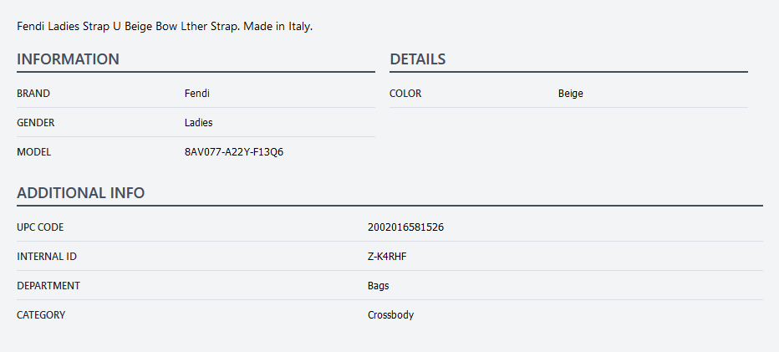This screenshot has height=352, width=779.
Task: Click the ADDITIONAL INFO section heading
Action: pyautogui.click(x=81, y=193)
